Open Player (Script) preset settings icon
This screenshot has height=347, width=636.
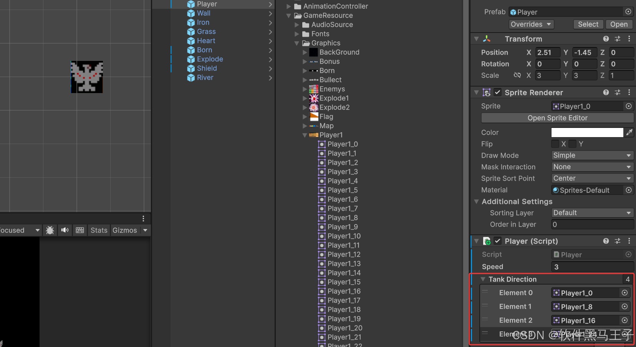(618, 241)
